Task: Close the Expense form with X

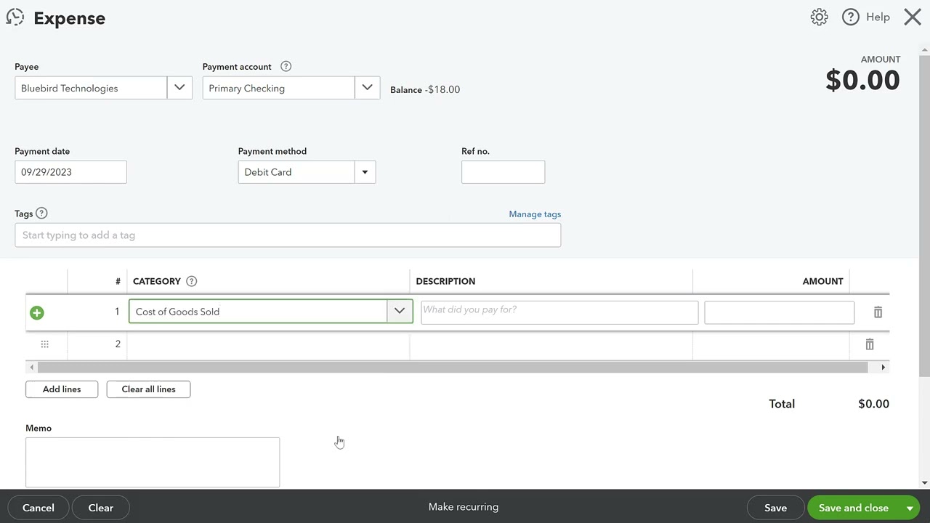Action: click(913, 17)
